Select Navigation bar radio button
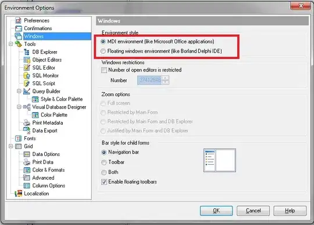The width and height of the screenshot is (314, 225). [104, 153]
